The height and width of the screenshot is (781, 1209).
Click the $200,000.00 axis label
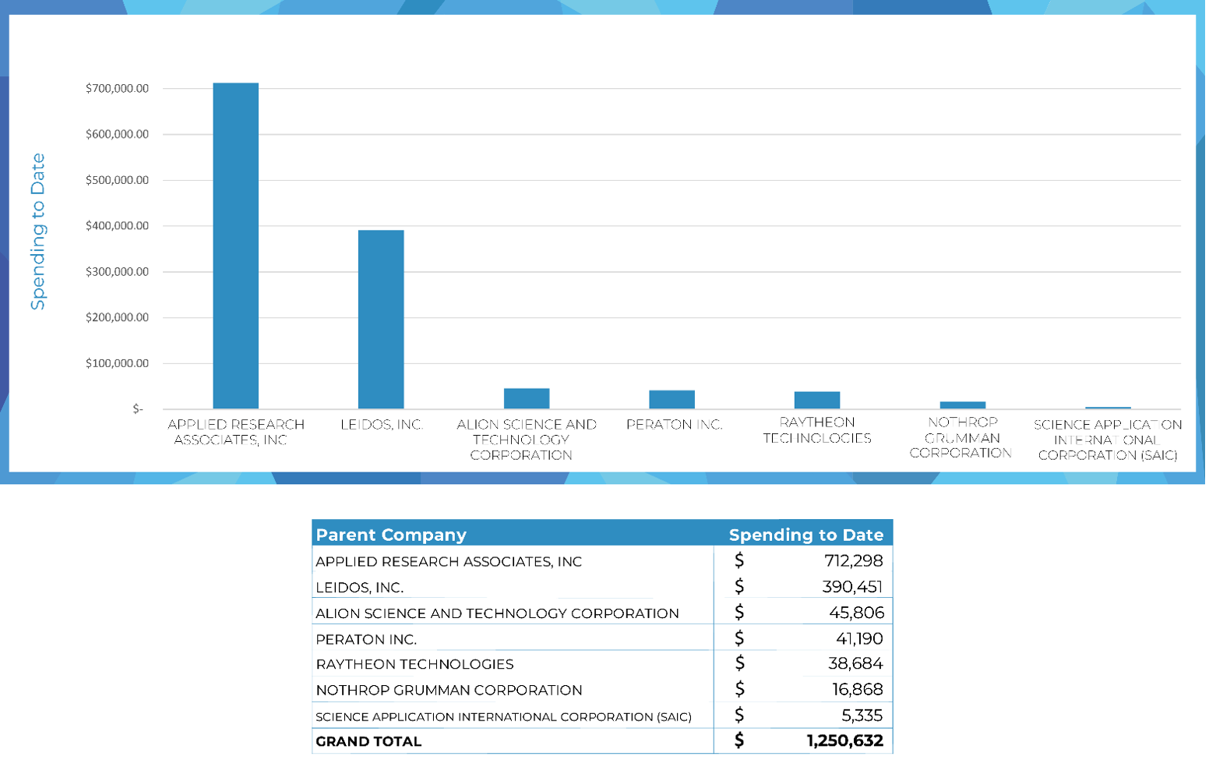point(117,317)
